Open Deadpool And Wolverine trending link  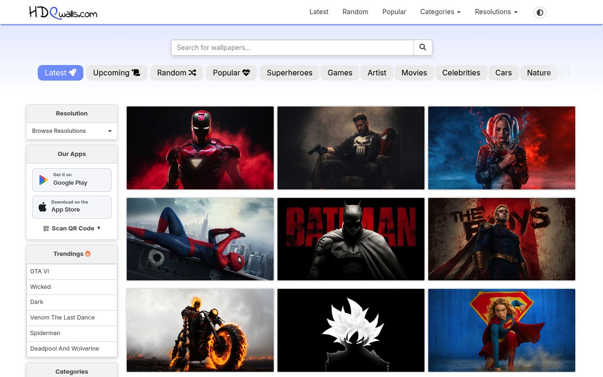(72, 349)
